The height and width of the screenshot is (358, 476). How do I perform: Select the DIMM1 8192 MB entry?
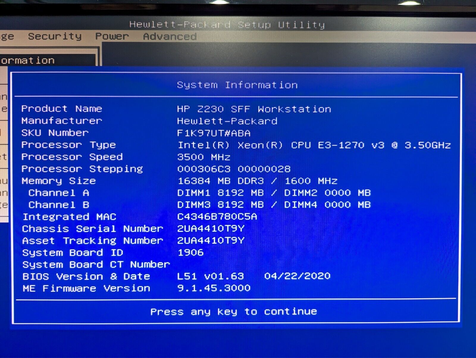coord(220,193)
